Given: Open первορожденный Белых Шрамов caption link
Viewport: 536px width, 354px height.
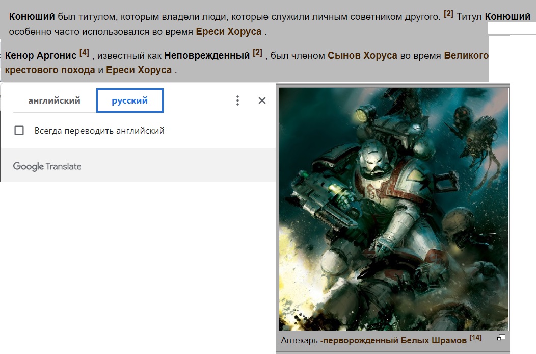Looking at the screenshot, I should point(393,340).
